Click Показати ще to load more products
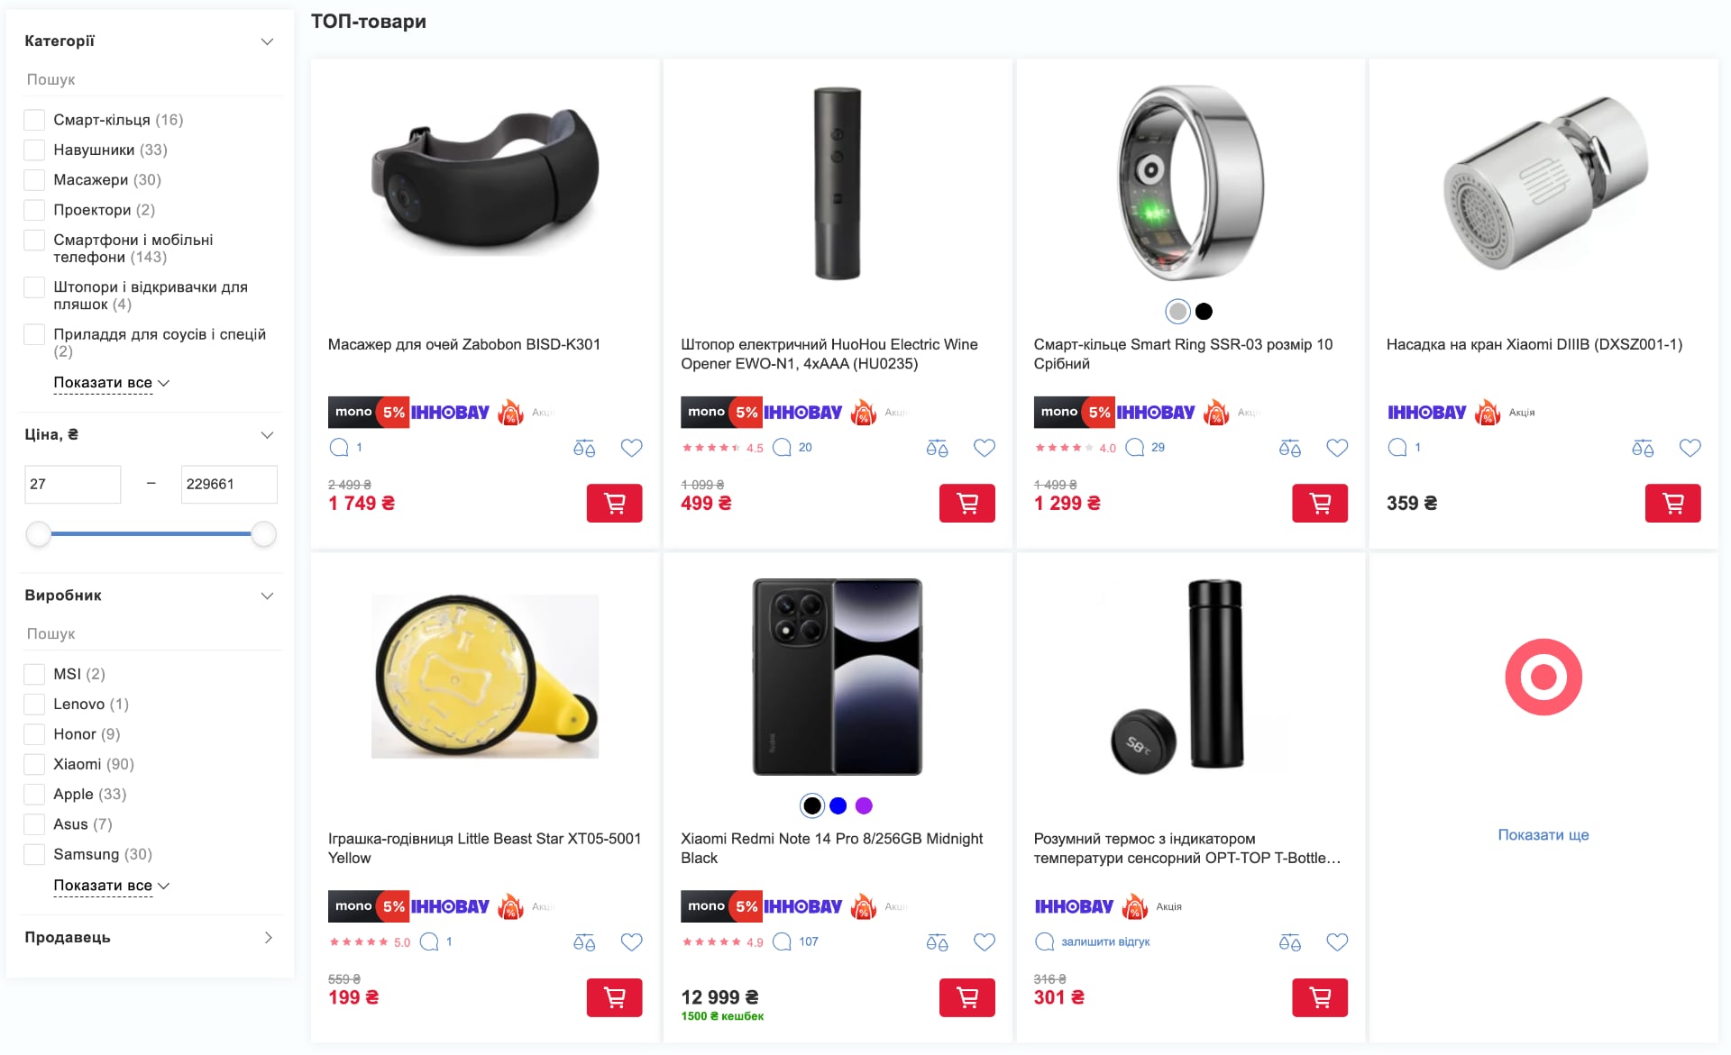Viewport: 1731px width, 1055px height. point(1543,835)
